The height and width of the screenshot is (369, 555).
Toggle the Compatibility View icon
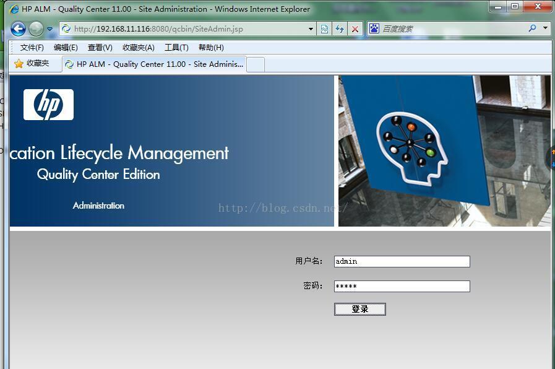point(324,29)
